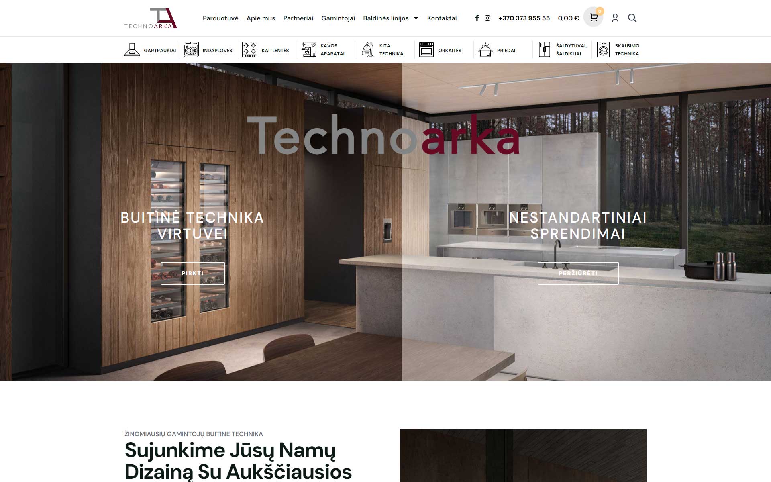The width and height of the screenshot is (771, 482).
Task: Click the cooking pot Priedai icon
Action: pyautogui.click(x=485, y=50)
